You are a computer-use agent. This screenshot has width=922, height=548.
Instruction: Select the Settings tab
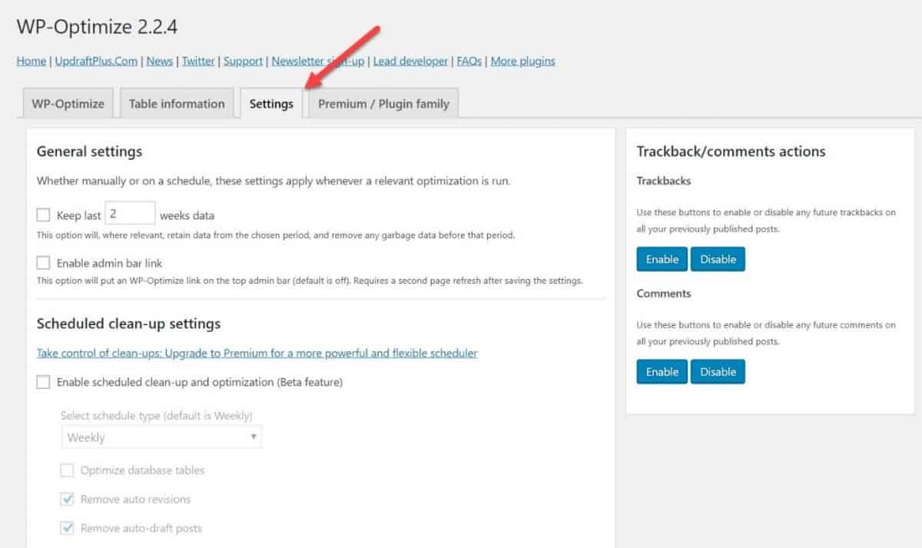point(271,104)
